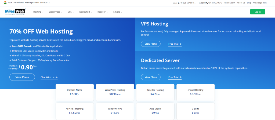Go to the About Us page
The height and width of the screenshot is (120, 275).
(241, 3)
